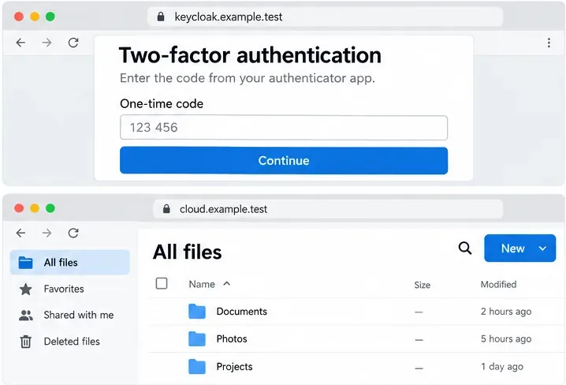Open Deleted files in the sidebar
This screenshot has height=385, width=566.
(72, 342)
